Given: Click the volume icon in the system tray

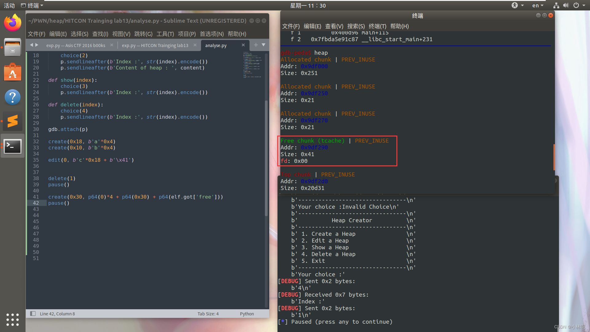Looking at the screenshot, I should click(x=565, y=5).
